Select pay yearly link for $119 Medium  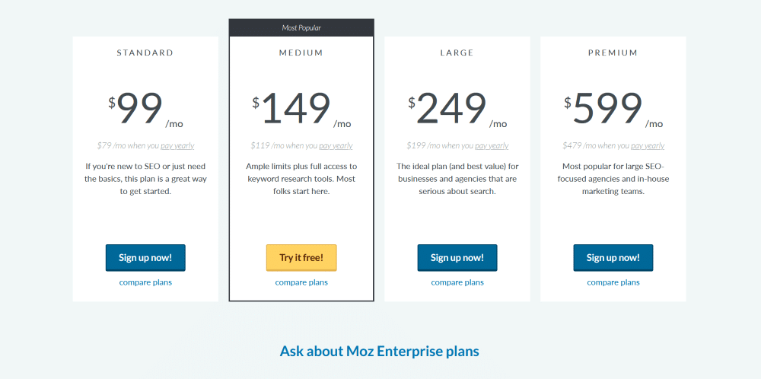(336, 145)
